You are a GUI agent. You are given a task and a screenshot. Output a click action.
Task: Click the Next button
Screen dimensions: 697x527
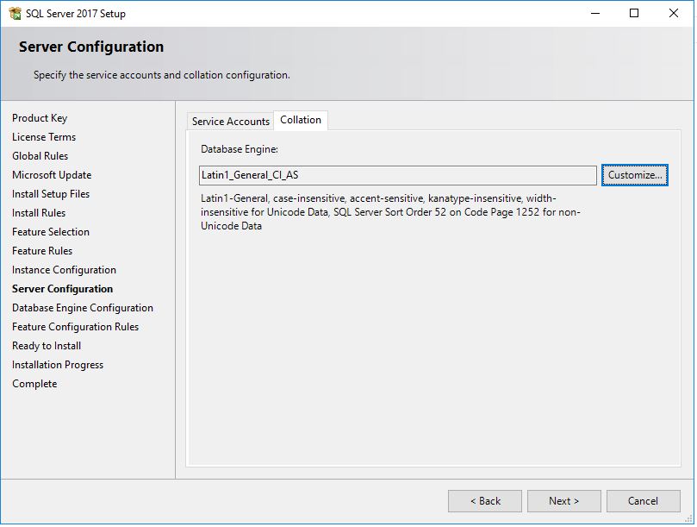click(563, 500)
